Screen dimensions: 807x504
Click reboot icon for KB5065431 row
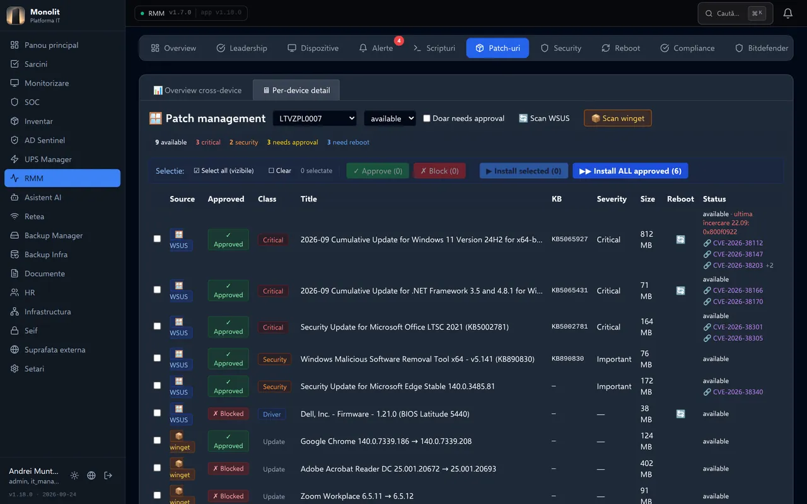point(680,290)
